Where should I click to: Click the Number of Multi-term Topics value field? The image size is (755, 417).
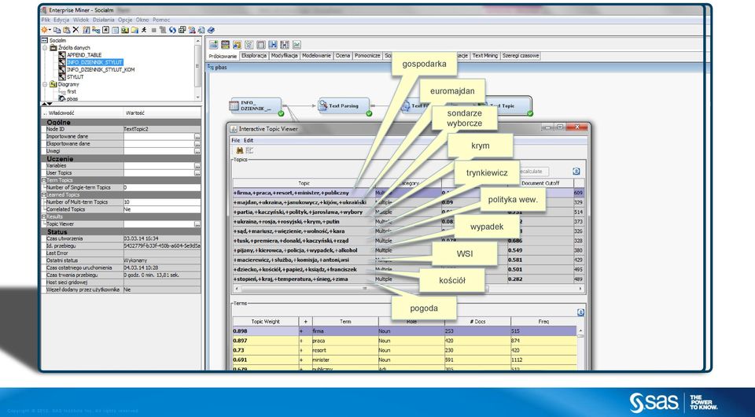click(x=162, y=202)
